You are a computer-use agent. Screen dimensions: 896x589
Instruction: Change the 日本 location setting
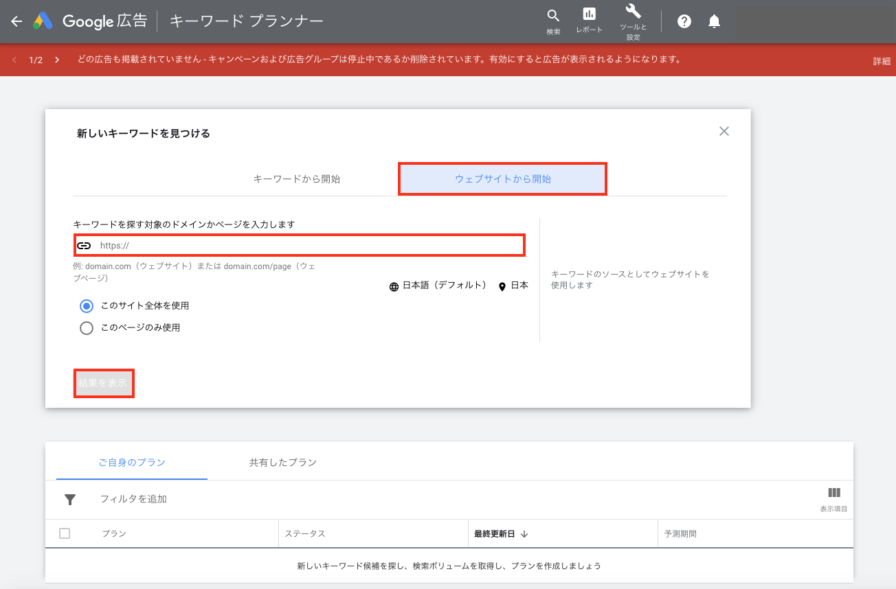click(513, 286)
